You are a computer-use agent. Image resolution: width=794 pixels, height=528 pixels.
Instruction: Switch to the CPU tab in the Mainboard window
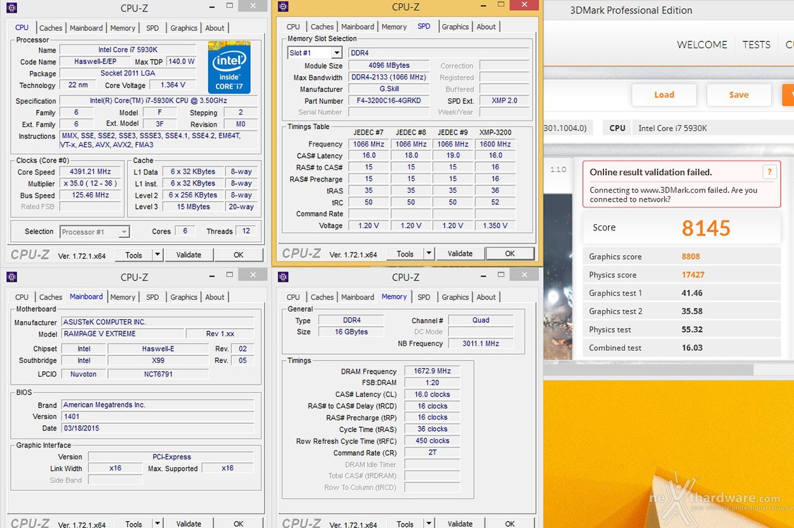tap(22, 297)
